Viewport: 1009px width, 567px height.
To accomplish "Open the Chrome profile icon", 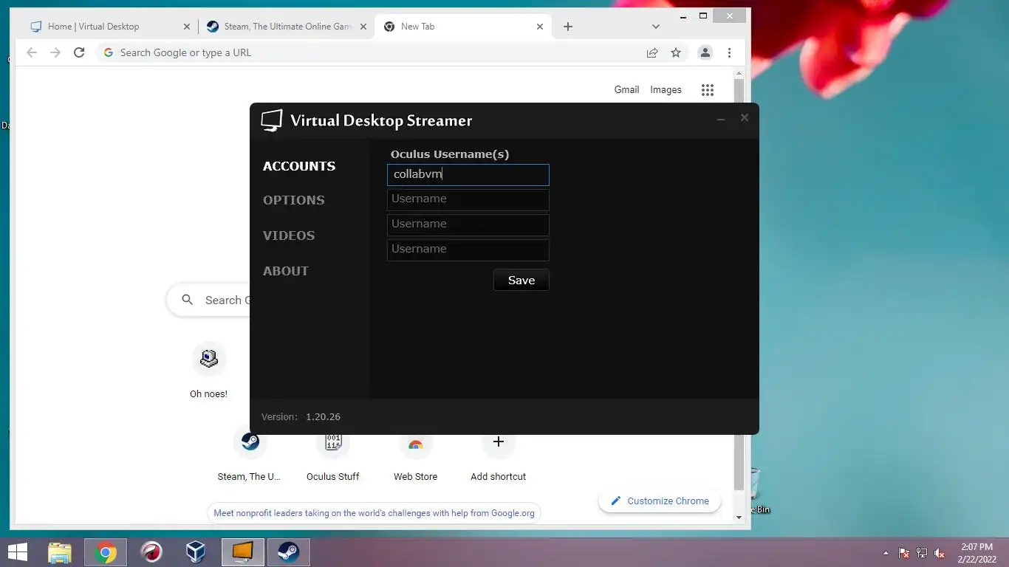I will click(705, 52).
